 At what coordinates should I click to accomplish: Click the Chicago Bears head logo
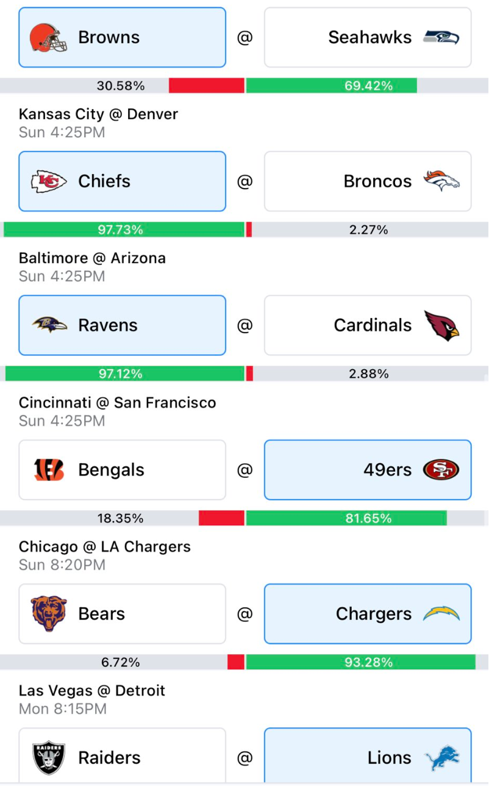[x=49, y=614]
